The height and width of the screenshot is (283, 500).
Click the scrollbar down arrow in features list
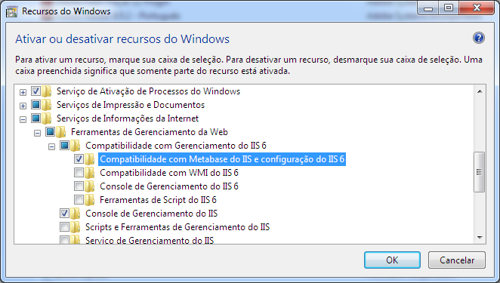[480, 238]
